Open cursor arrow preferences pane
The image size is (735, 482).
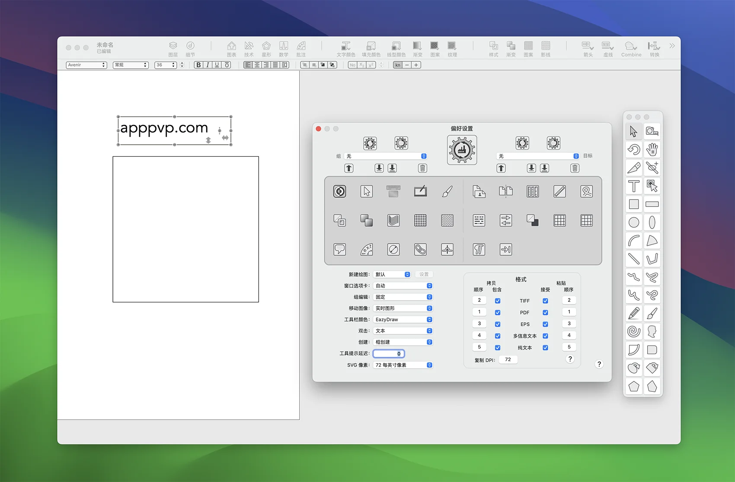(x=367, y=191)
